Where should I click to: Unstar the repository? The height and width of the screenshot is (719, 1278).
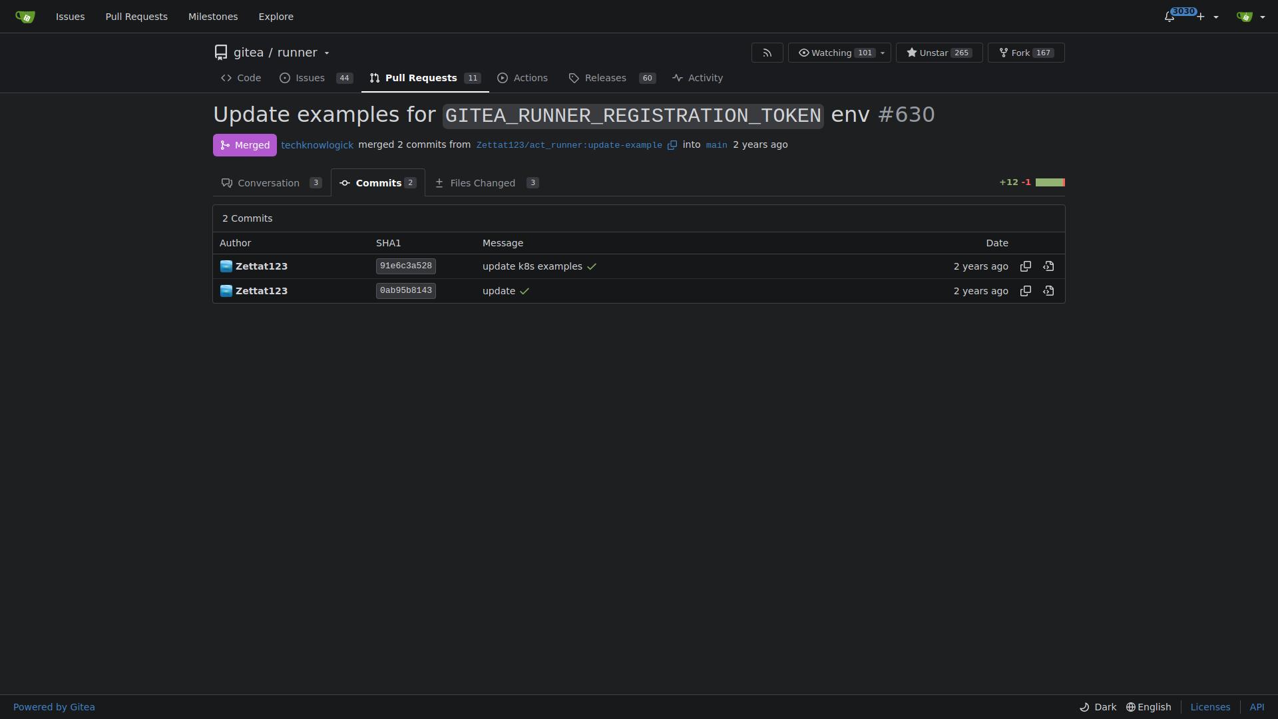click(x=927, y=53)
